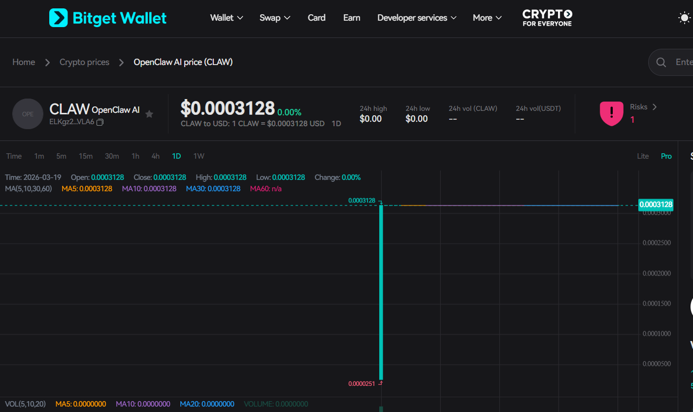This screenshot has height=412, width=693.
Task: Select the 4h timeframe on the chart toolbar
Action: click(x=155, y=156)
